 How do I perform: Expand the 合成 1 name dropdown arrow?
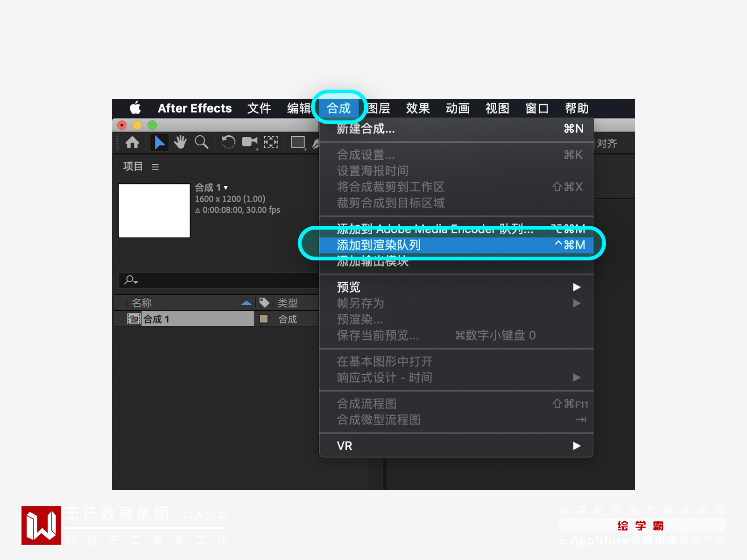click(x=226, y=188)
